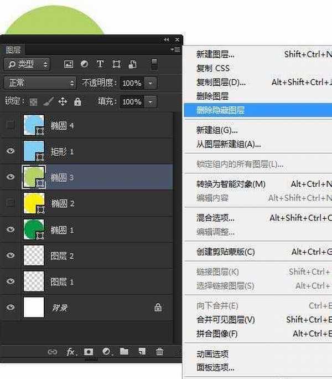The height and width of the screenshot is (379, 332).
Task: Click the 不透明度 100% value field
Action: point(132,83)
